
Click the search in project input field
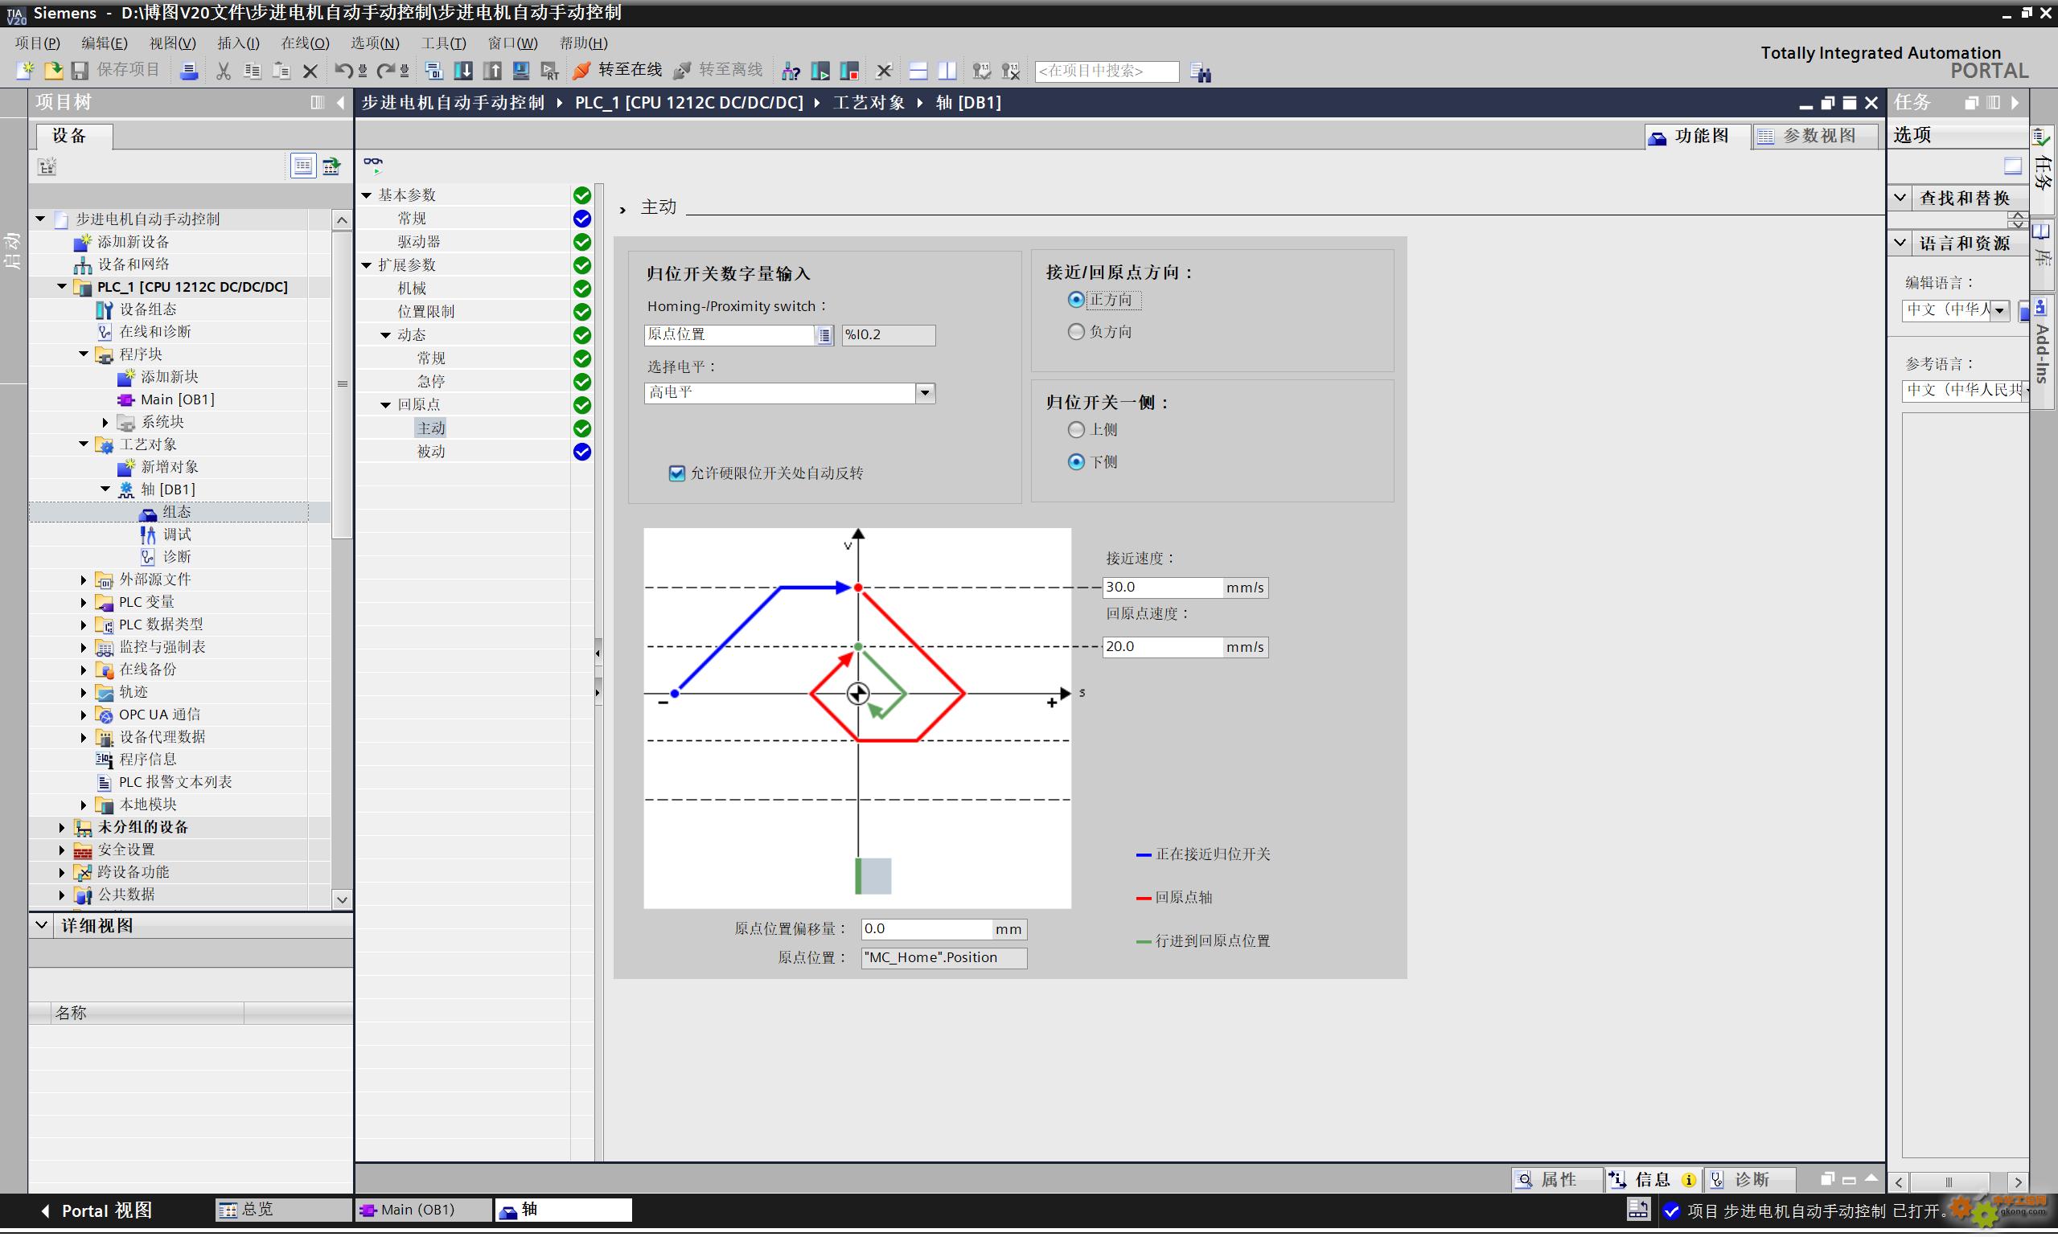(x=1107, y=72)
